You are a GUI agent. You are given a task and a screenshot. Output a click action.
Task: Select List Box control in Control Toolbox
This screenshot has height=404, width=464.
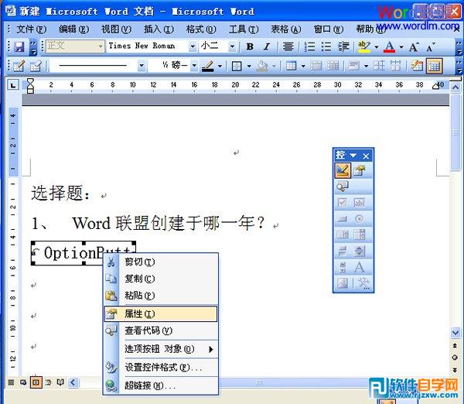(x=343, y=235)
